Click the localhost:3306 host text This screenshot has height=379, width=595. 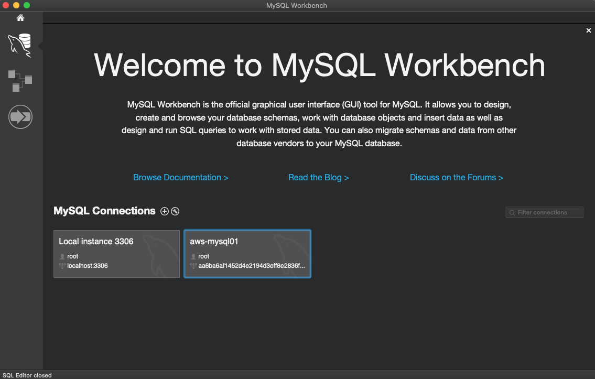click(88, 266)
